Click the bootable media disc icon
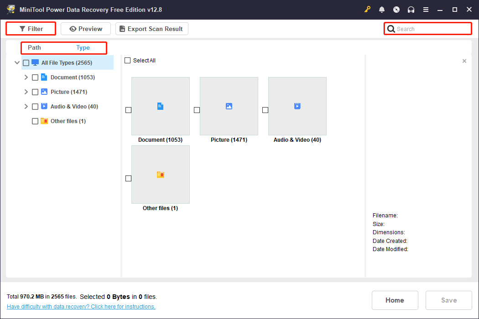 pyautogui.click(x=396, y=9)
